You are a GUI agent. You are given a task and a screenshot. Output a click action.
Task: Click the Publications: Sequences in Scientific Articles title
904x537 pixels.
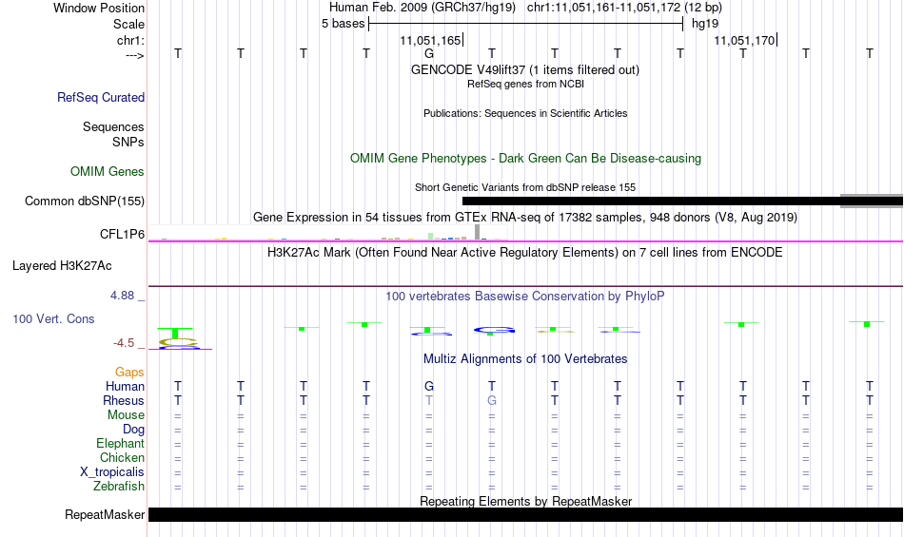click(x=525, y=113)
